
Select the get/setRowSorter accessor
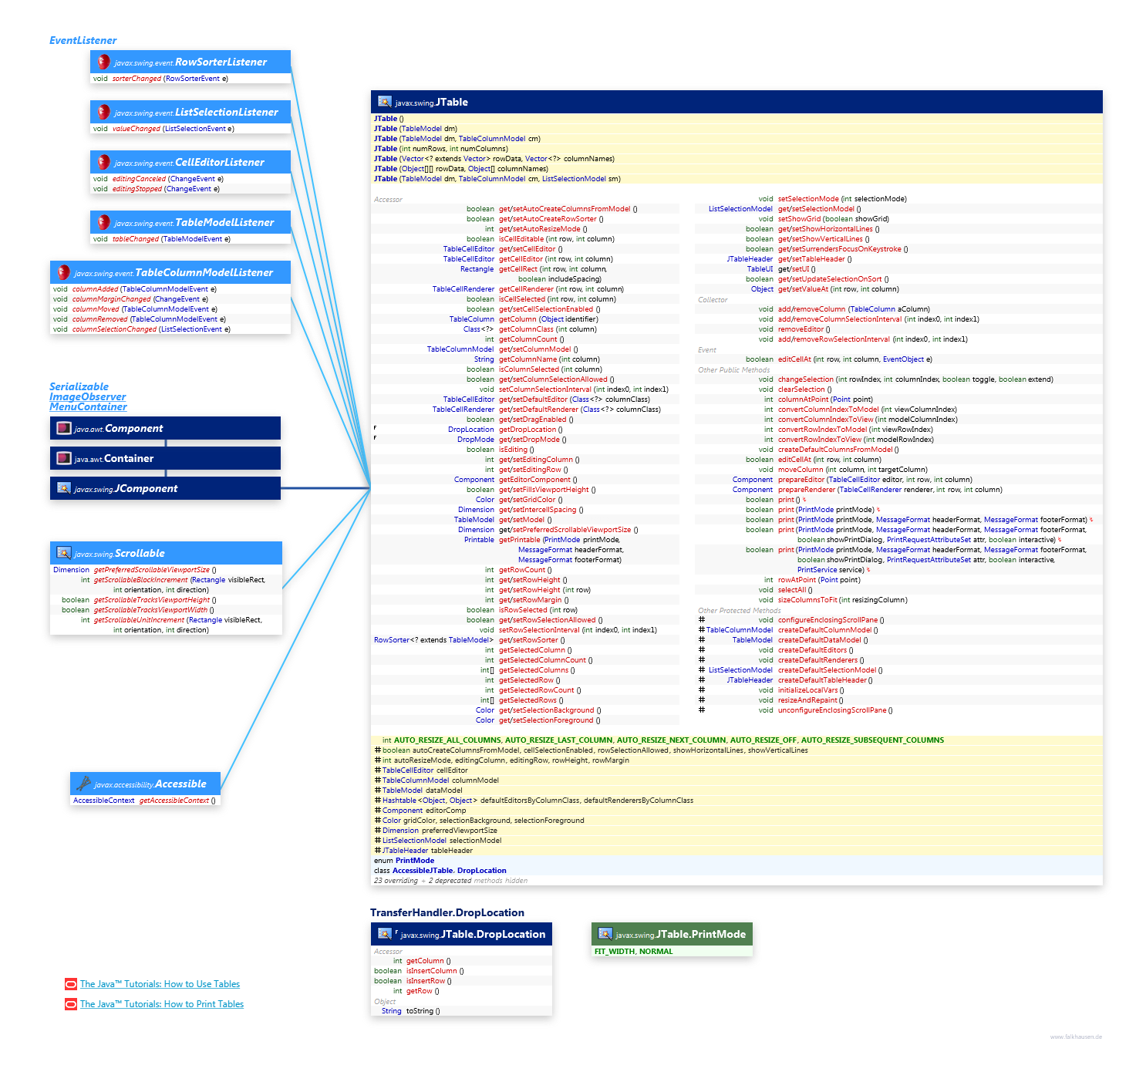pyautogui.click(x=528, y=640)
